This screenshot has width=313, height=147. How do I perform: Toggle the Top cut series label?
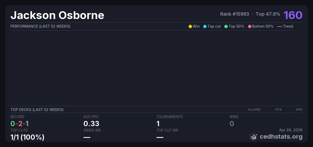tap(214, 26)
